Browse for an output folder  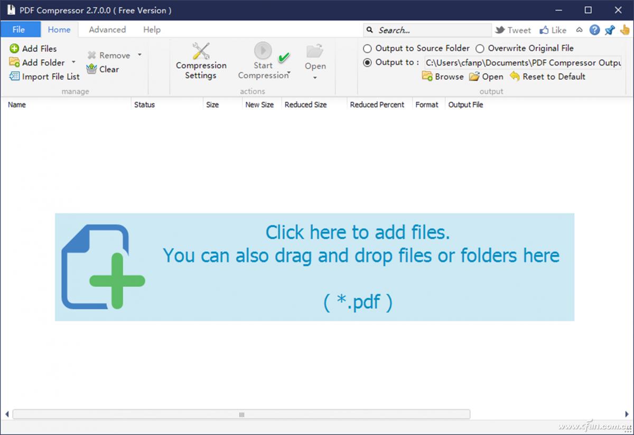point(443,77)
